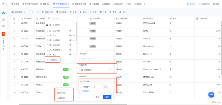This screenshot has width=222, height=105.
Task: Switch to the 财务统计 tab
Action: tap(45, 4)
